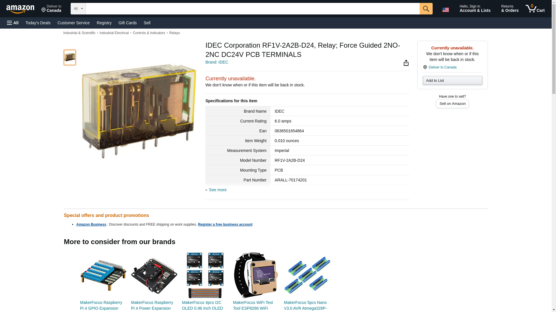Open Today's Deals in the nav bar
This screenshot has width=556, height=312.
tap(38, 23)
